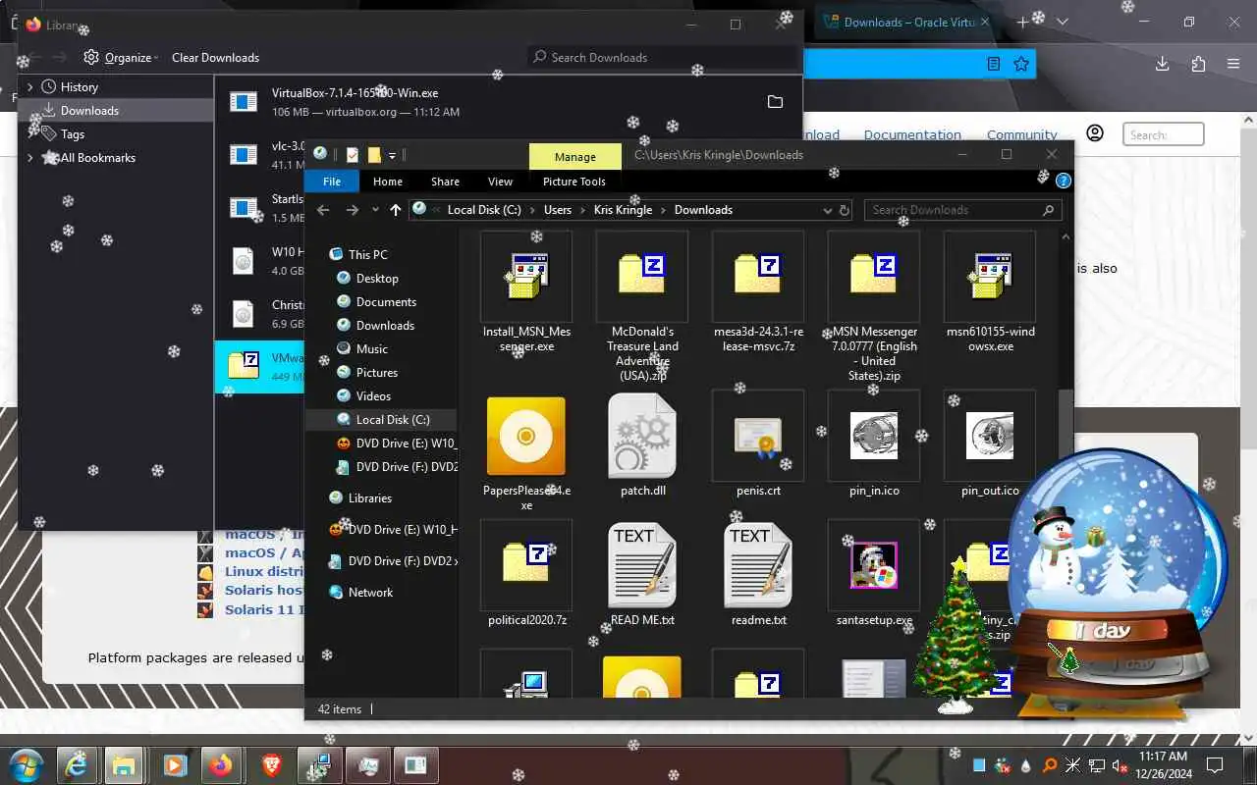The height and width of the screenshot is (785, 1257).
Task: Click the muted volume tray icon
Action: (x=1120, y=765)
